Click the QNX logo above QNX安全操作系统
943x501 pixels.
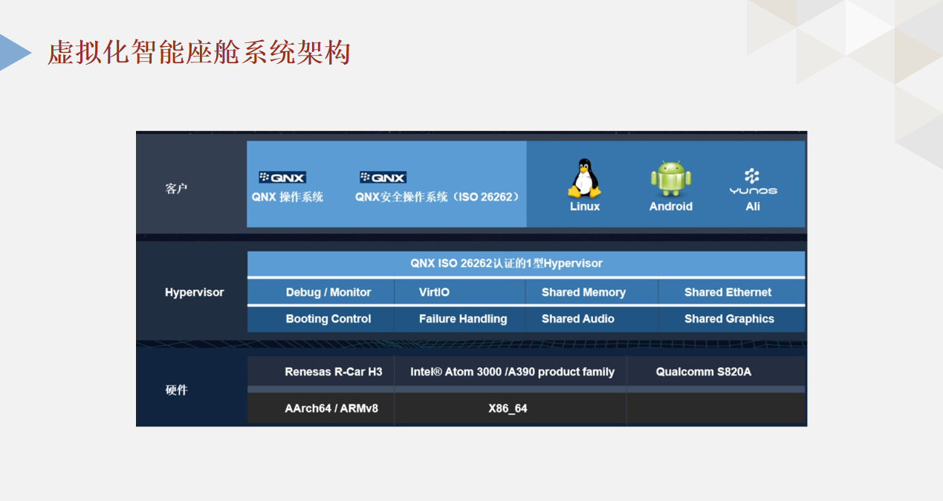pyautogui.click(x=383, y=178)
